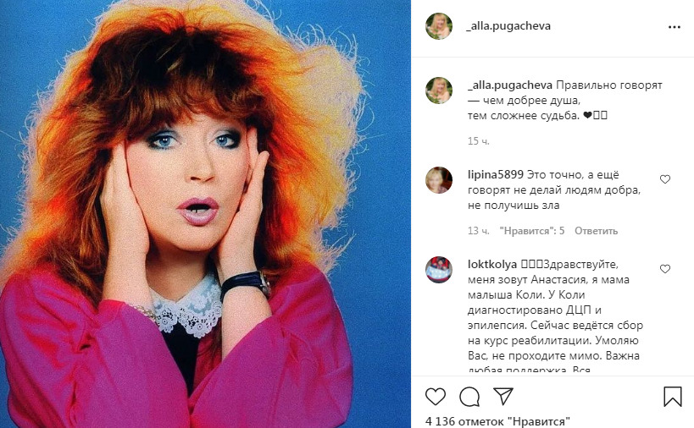The height and width of the screenshot is (428, 694).
Task: Reply to lipina5899 with Ответить
Action: coord(596,231)
